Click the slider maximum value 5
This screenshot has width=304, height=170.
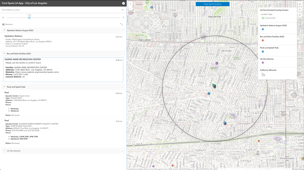pyautogui.click(x=123, y=18)
